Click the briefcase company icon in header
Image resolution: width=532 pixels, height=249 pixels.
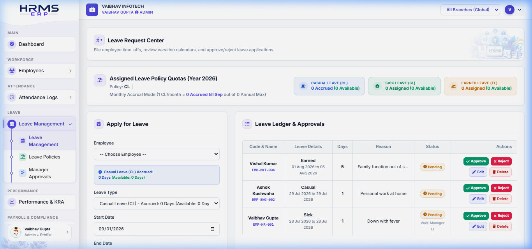pos(92,10)
